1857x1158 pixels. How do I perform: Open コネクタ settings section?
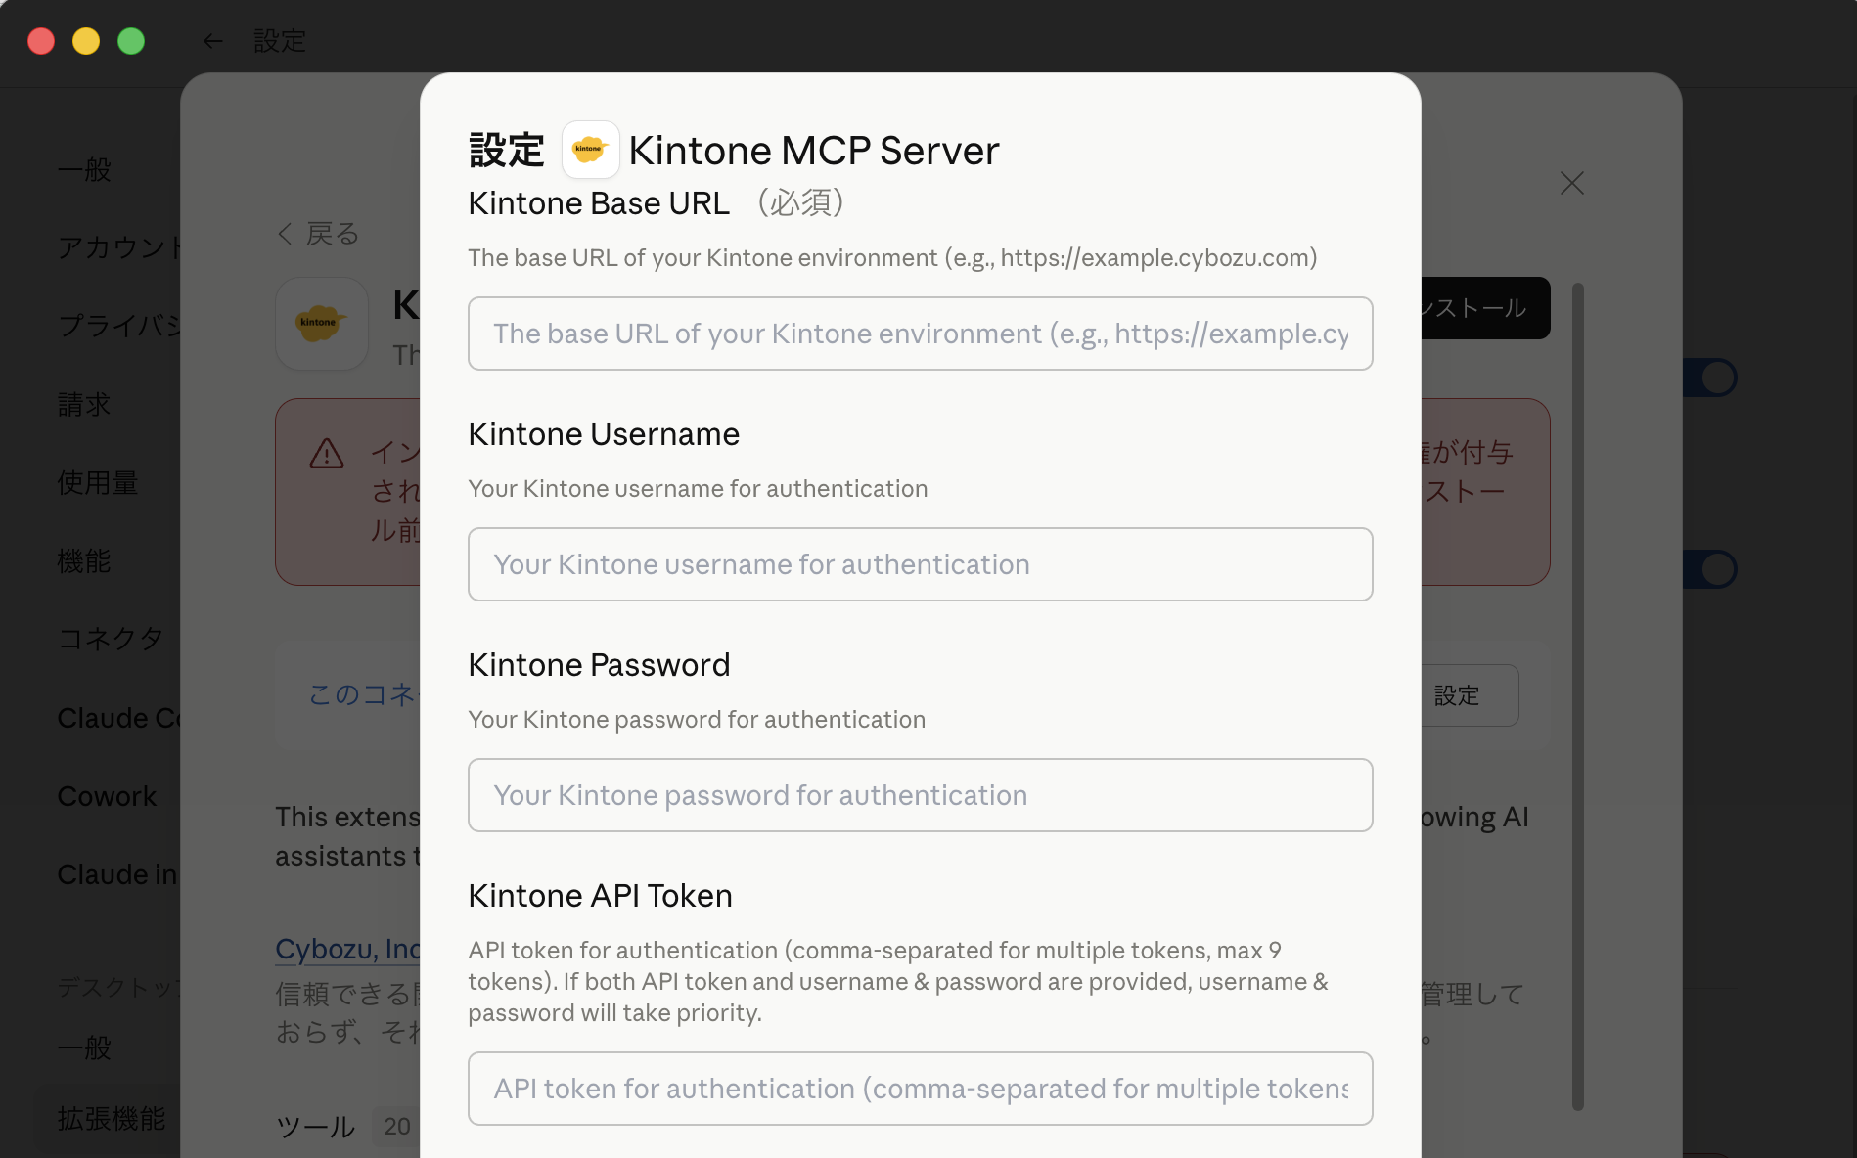point(111,639)
